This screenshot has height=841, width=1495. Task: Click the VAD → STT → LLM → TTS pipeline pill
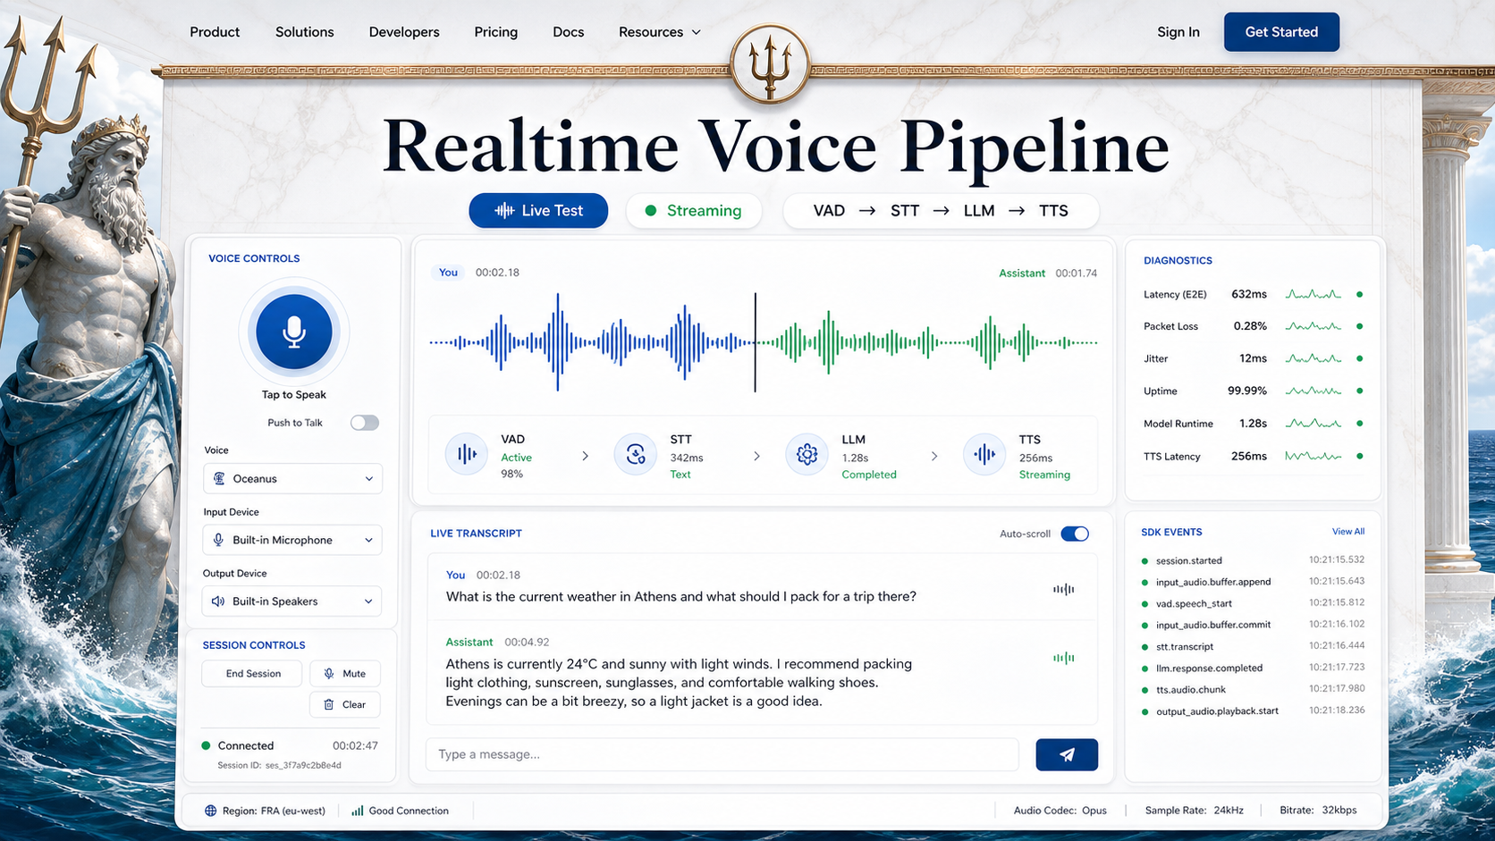pos(941,211)
